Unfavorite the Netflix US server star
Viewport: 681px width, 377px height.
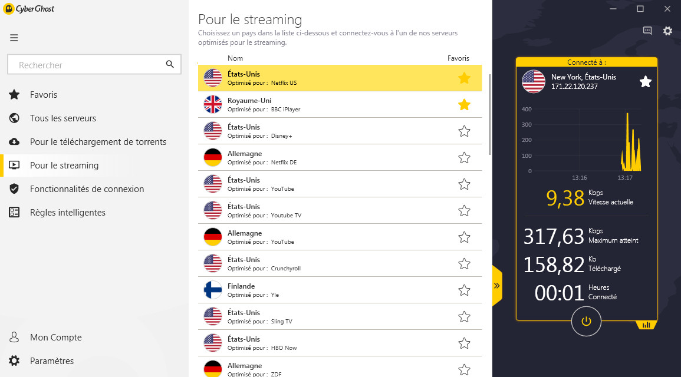pyautogui.click(x=464, y=78)
